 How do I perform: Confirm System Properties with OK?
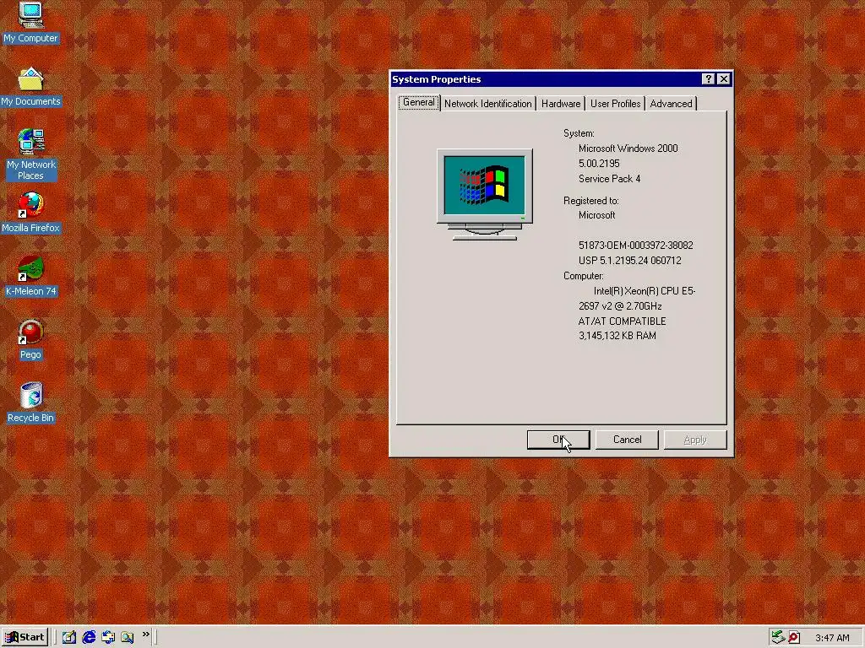pyautogui.click(x=558, y=440)
